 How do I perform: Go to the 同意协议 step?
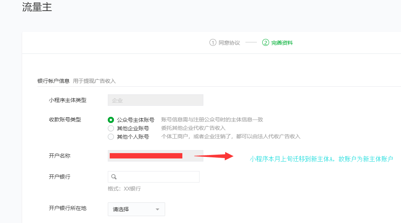(229, 43)
